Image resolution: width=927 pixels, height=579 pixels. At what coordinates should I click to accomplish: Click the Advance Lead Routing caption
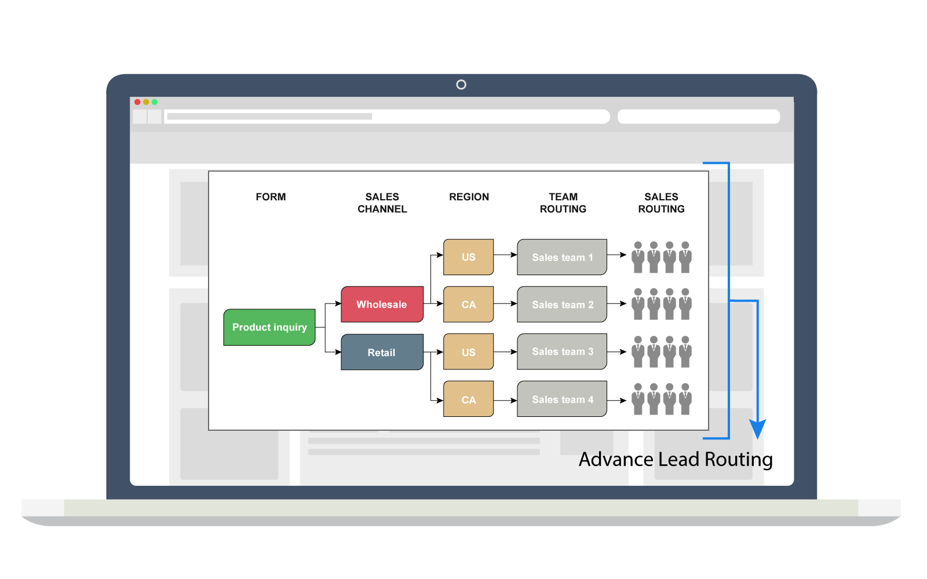click(x=676, y=459)
